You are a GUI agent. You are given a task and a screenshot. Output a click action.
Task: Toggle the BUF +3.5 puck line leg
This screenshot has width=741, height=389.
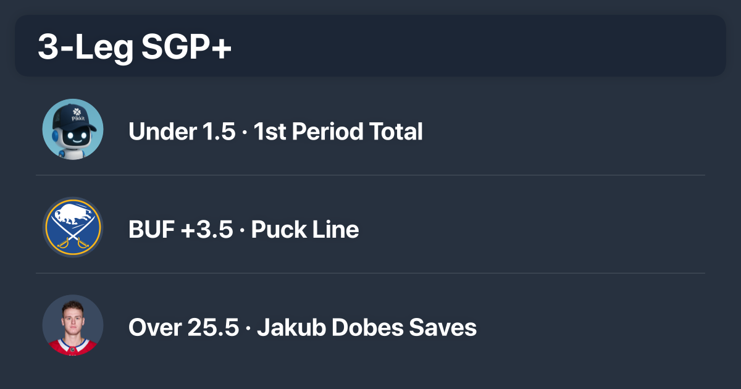[243, 228]
